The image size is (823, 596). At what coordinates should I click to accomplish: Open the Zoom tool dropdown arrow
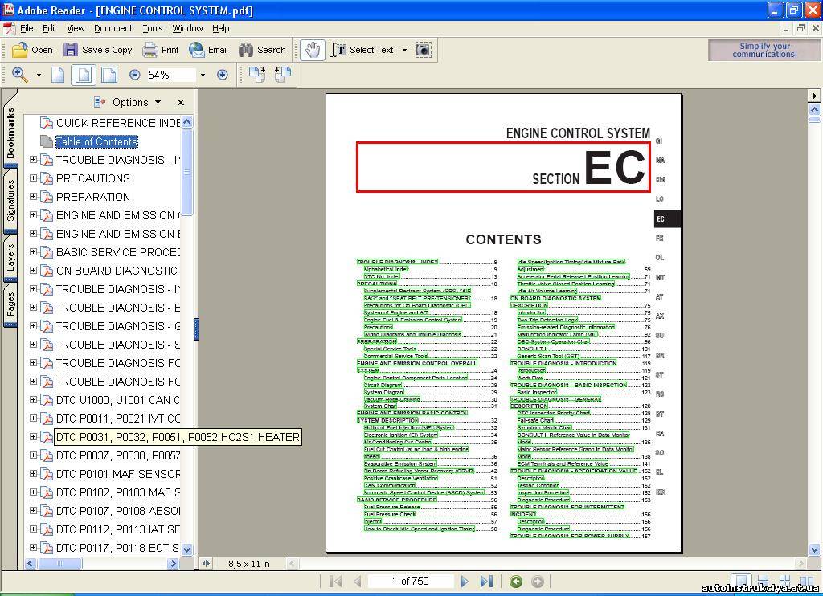[39, 75]
